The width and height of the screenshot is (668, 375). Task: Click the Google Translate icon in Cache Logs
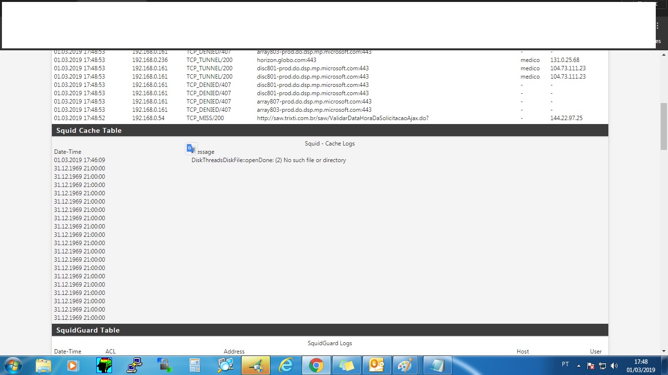click(191, 148)
